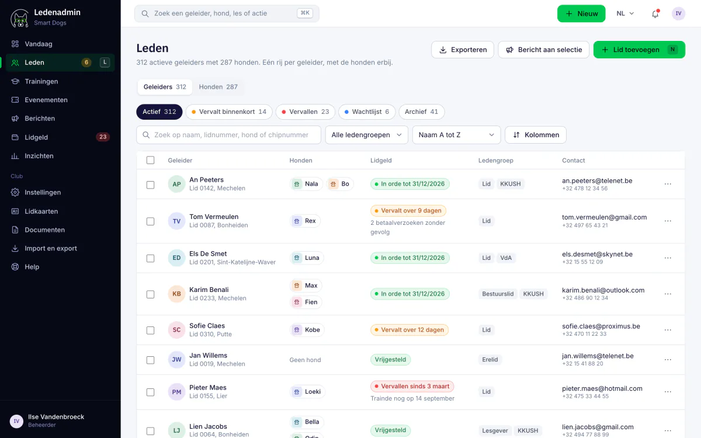
Task: Click the KB avatar of Karim Benali
Action: pyautogui.click(x=176, y=294)
